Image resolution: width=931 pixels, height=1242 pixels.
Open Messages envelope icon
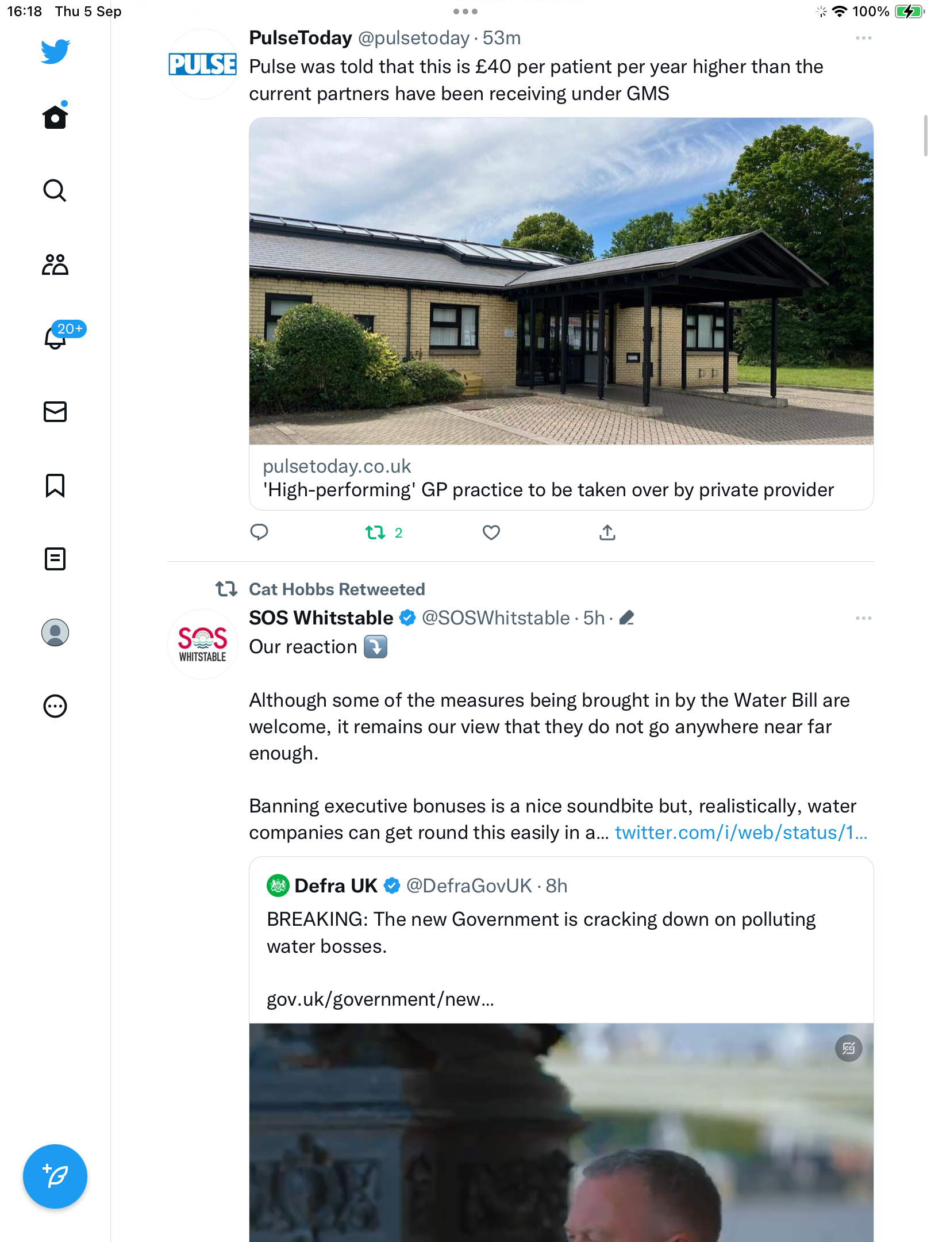click(55, 412)
